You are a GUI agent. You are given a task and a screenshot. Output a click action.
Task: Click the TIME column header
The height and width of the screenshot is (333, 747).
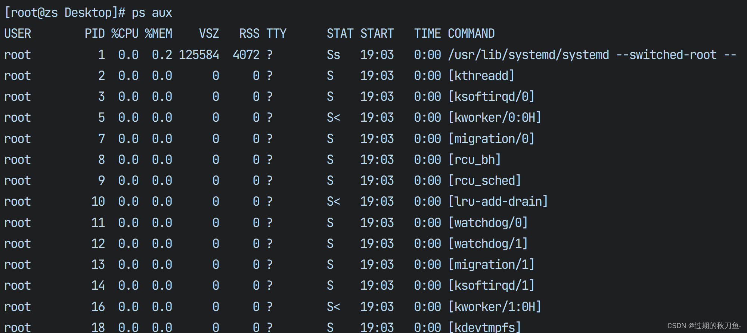[427, 34]
